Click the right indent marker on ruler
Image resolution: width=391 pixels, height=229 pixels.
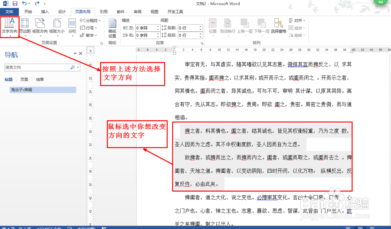[x=352, y=51]
